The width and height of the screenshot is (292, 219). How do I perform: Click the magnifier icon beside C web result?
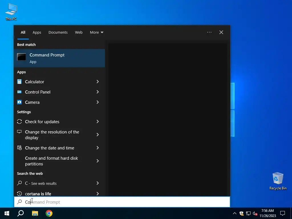click(x=19, y=183)
